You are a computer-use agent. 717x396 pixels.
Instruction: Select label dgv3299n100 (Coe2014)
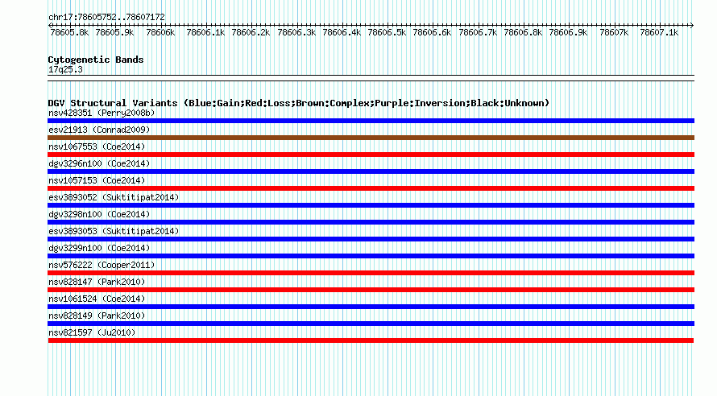[x=99, y=248]
